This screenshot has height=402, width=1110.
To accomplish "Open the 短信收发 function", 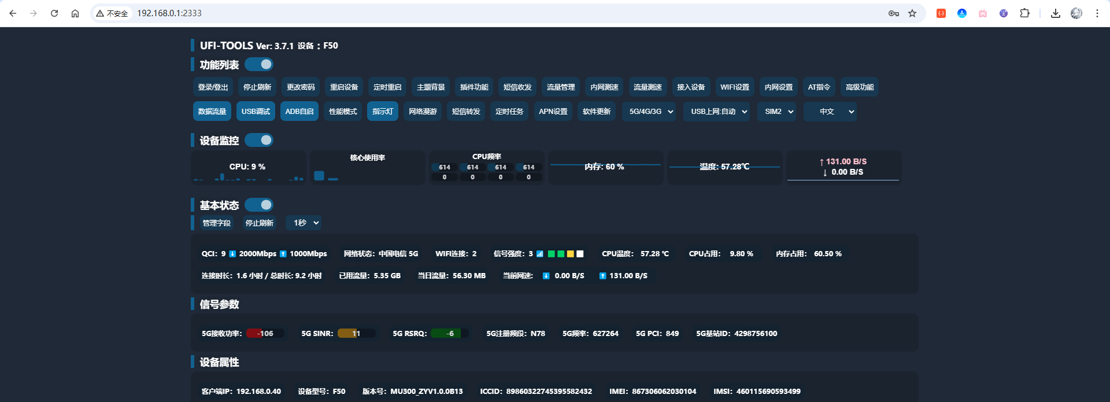I will (517, 87).
